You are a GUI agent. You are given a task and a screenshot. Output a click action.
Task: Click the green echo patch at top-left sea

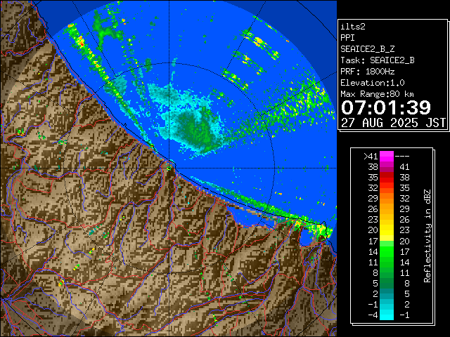point(107,27)
